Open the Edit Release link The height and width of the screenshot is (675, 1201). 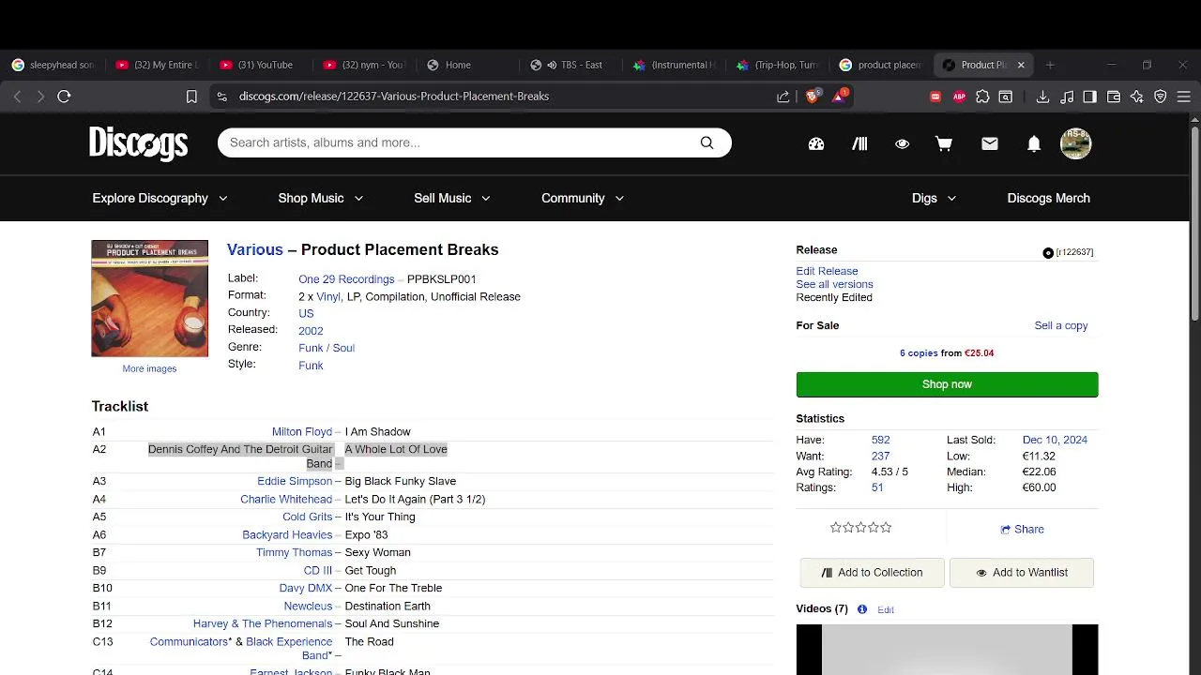827,271
